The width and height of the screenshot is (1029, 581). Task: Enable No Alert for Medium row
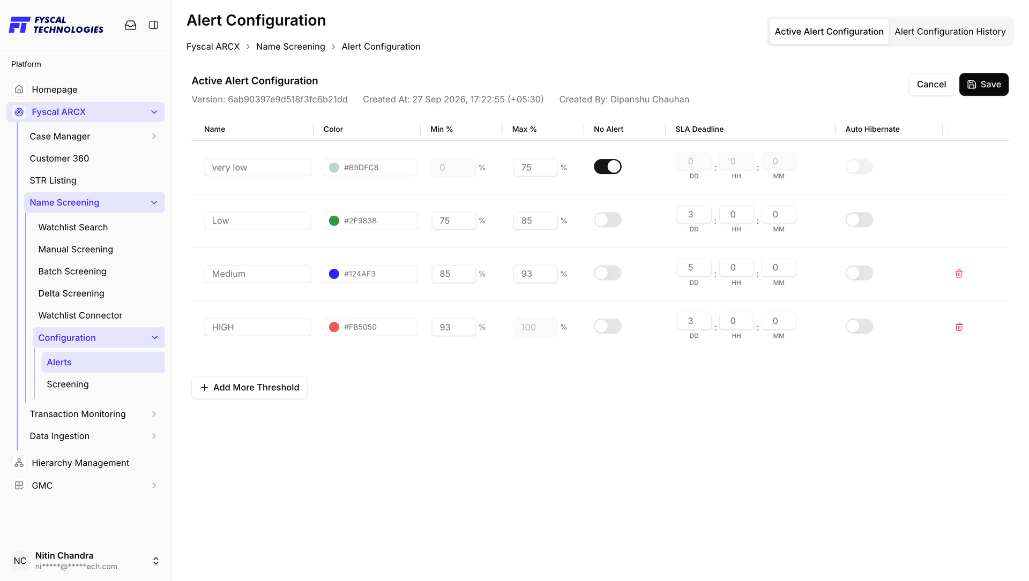607,273
